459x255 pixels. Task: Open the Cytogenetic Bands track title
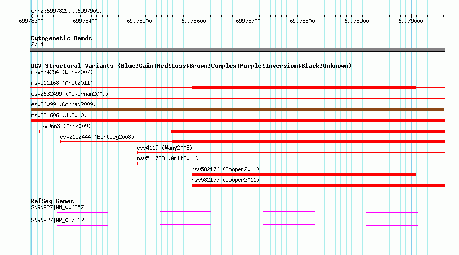[61, 38]
